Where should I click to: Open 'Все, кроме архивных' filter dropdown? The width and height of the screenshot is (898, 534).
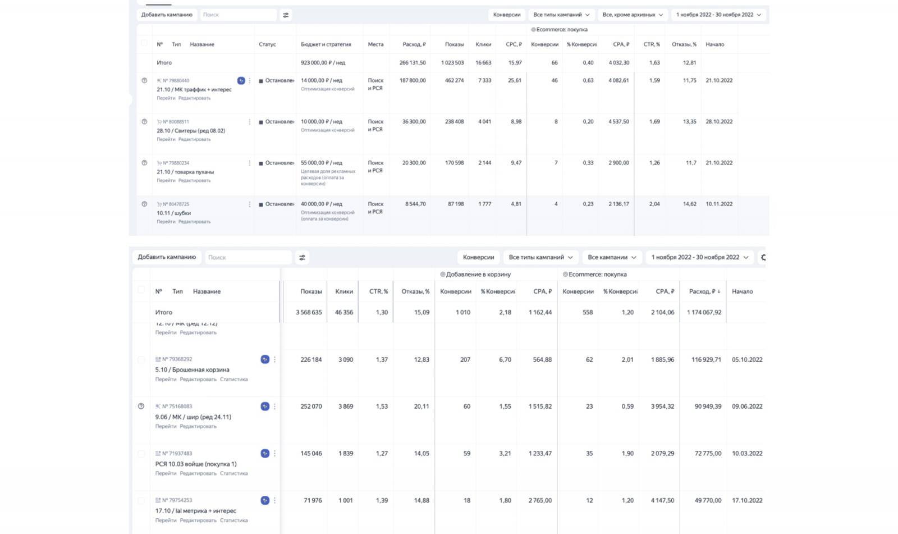click(x=633, y=15)
